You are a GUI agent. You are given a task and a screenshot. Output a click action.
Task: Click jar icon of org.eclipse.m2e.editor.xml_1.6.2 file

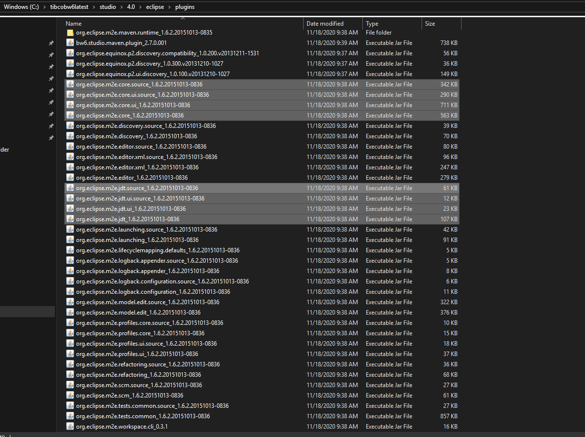click(x=70, y=167)
